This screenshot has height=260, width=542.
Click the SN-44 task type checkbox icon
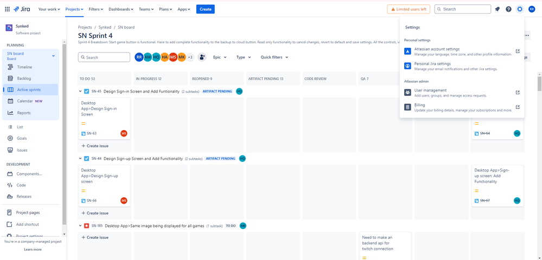(86, 159)
